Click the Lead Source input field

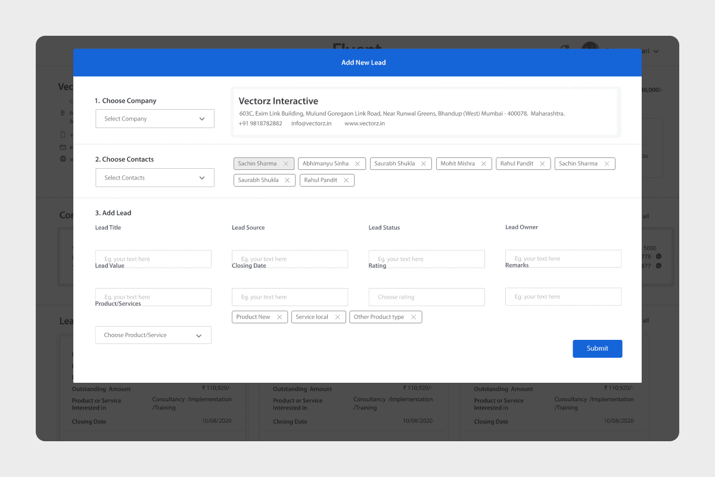[x=290, y=259]
